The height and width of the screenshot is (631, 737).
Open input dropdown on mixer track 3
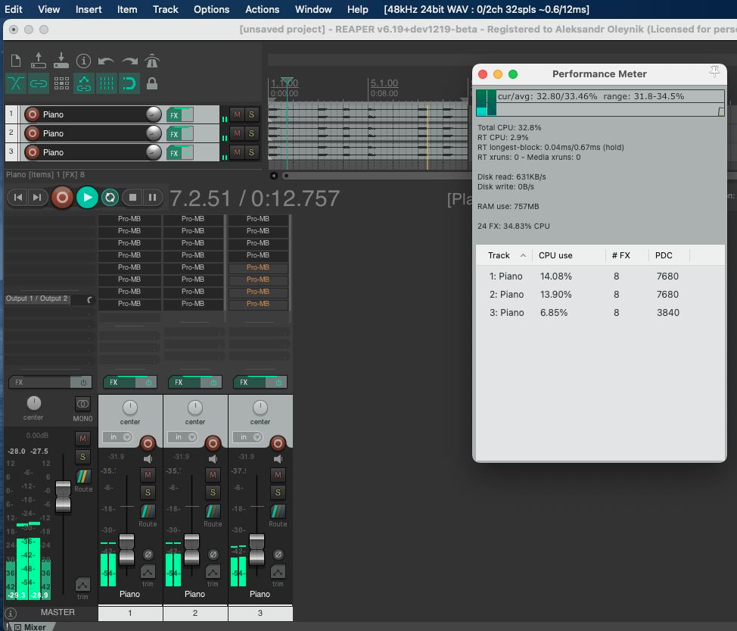(247, 437)
